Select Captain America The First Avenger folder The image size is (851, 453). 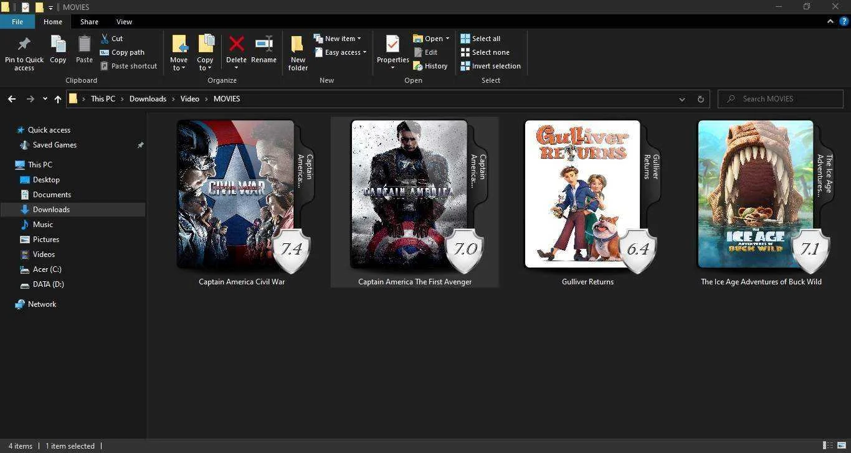(414, 202)
